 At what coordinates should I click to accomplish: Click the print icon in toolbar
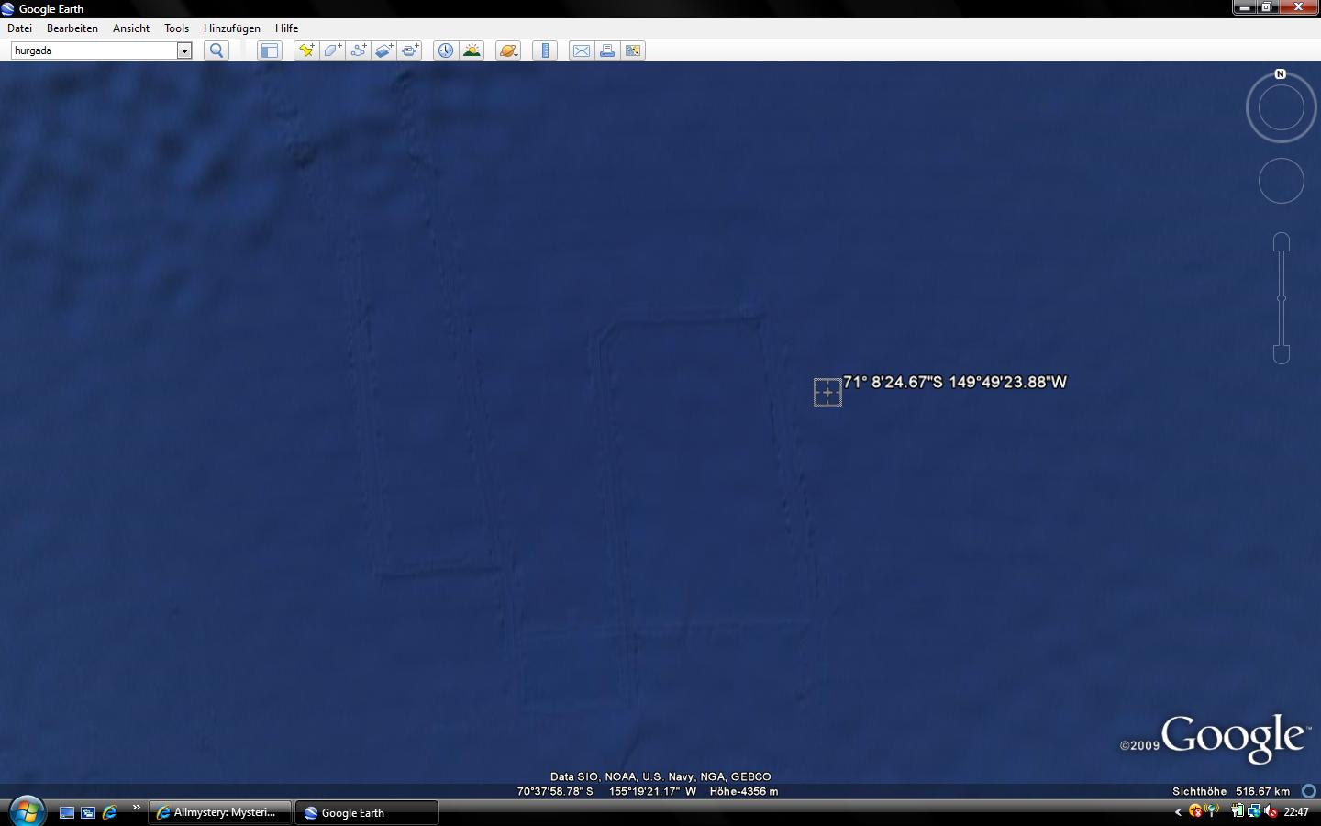[x=607, y=50]
